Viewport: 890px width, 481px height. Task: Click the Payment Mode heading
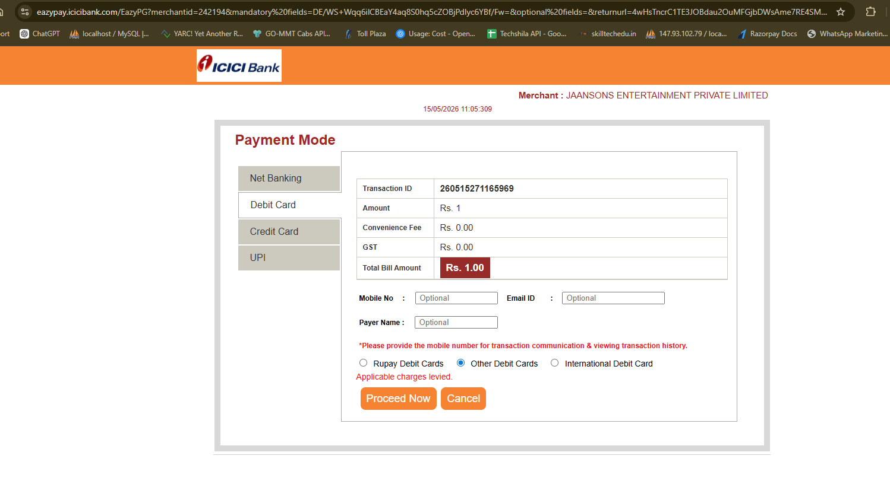285,140
